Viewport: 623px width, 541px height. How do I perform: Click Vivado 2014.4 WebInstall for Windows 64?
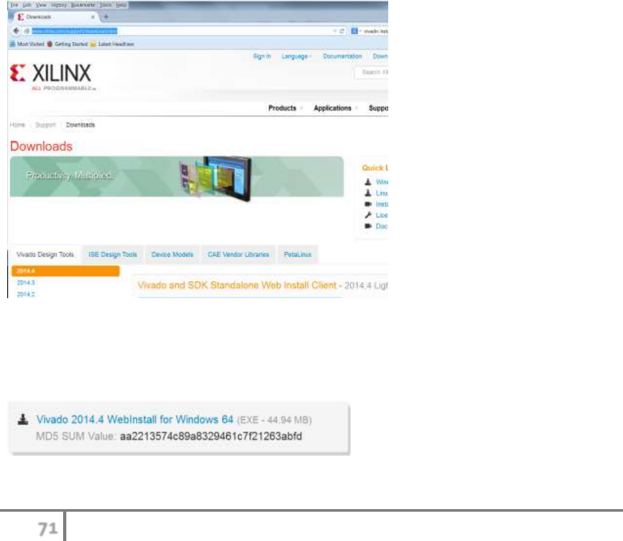tap(135, 419)
